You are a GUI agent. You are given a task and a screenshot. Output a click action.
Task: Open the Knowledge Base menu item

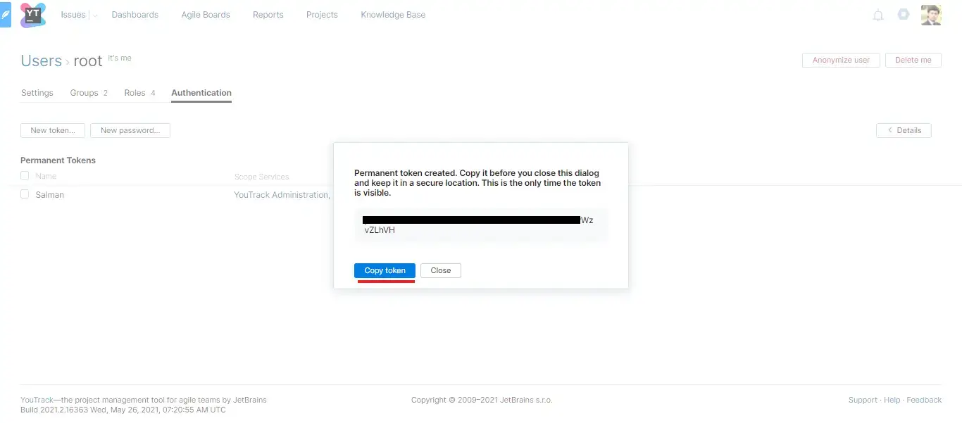point(393,15)
